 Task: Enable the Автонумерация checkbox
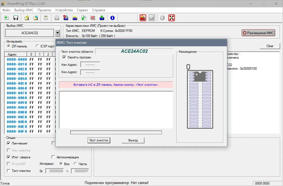click(x=53, y=157)
